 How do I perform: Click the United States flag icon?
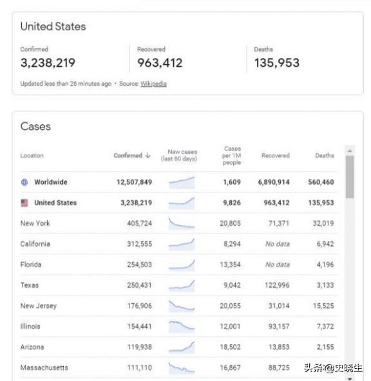(x=24, y=203)
